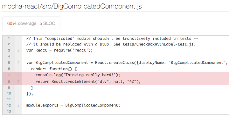
Task: Click the 5 SLOC statistic
Action: pyautogui.click(x=47, y=23)
